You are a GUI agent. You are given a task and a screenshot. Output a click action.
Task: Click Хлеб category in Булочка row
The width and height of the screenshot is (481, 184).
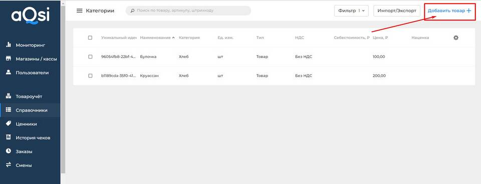tap(183, 56)
